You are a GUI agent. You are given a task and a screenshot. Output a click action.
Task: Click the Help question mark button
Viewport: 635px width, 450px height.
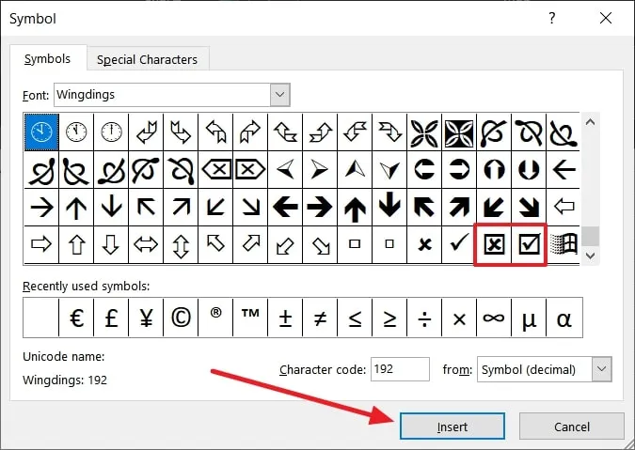(x=551, y=20)
